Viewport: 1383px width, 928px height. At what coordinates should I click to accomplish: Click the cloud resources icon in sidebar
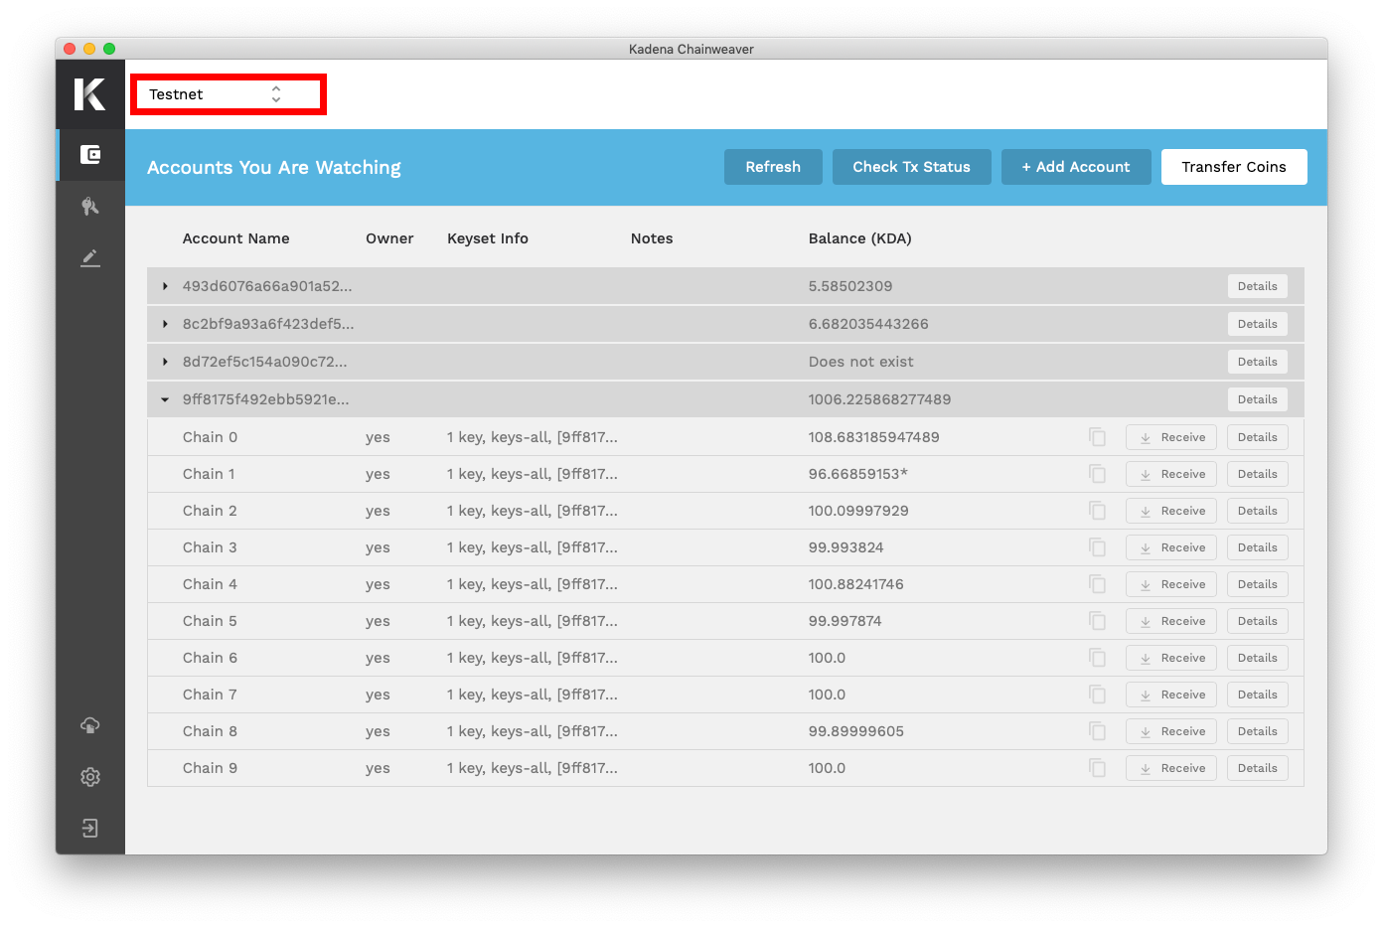click(90, 725)
